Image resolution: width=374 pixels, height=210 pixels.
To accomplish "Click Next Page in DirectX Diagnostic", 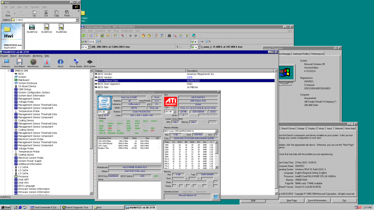I will click(292, 200).
